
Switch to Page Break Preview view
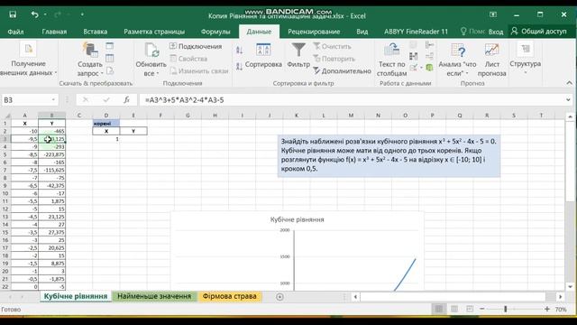470,309
